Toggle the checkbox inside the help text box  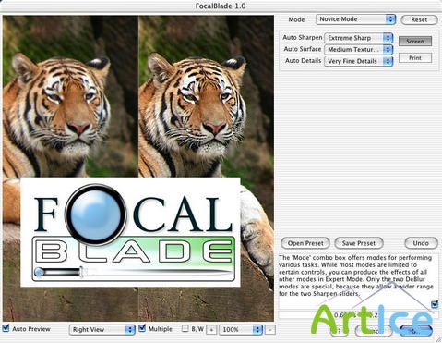(435, 304)
